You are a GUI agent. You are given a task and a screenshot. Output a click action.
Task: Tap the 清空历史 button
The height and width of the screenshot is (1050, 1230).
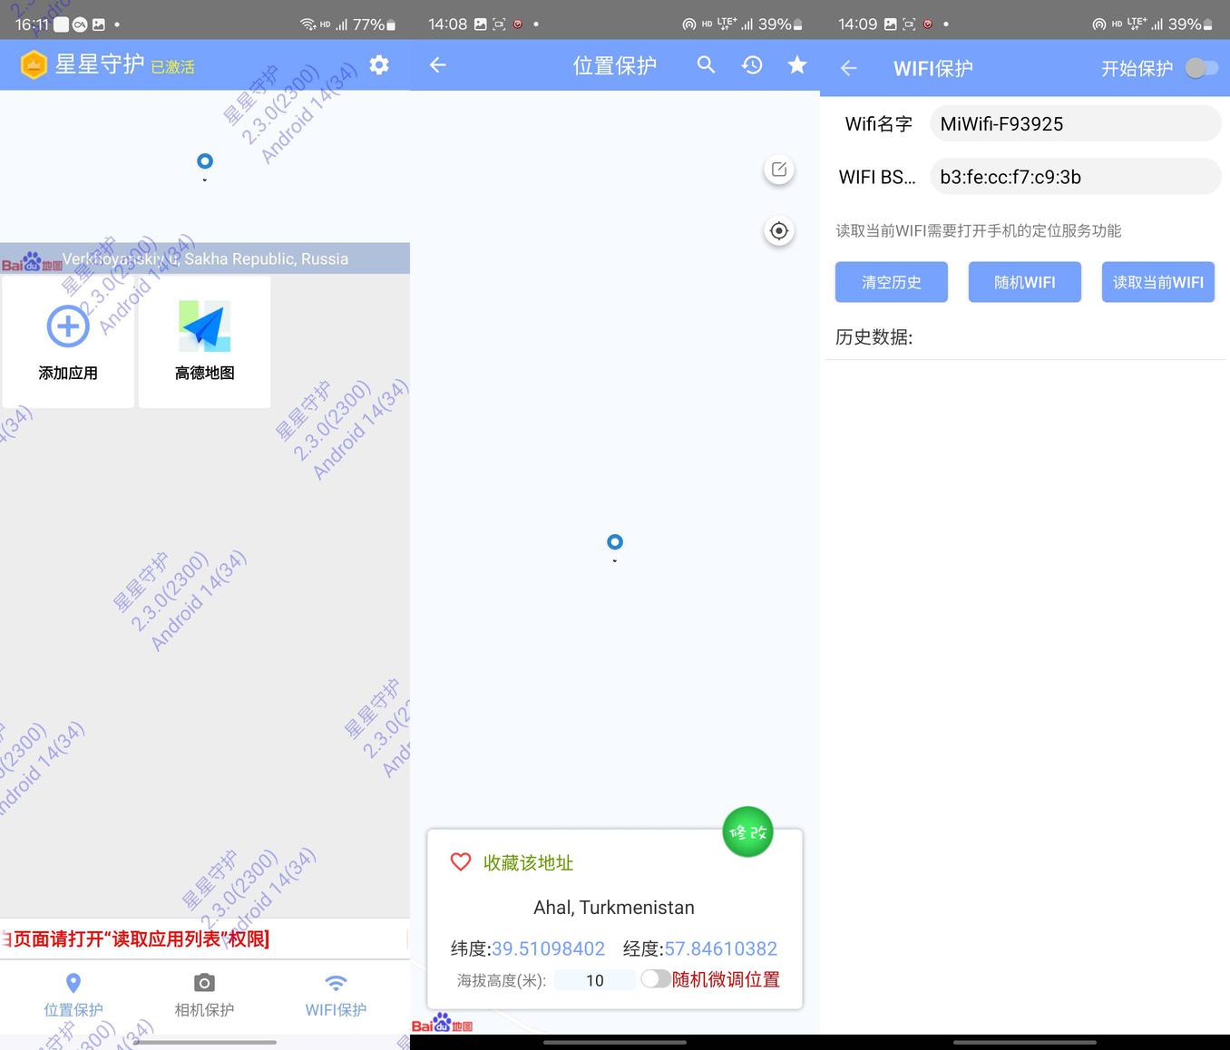point(892,282)
